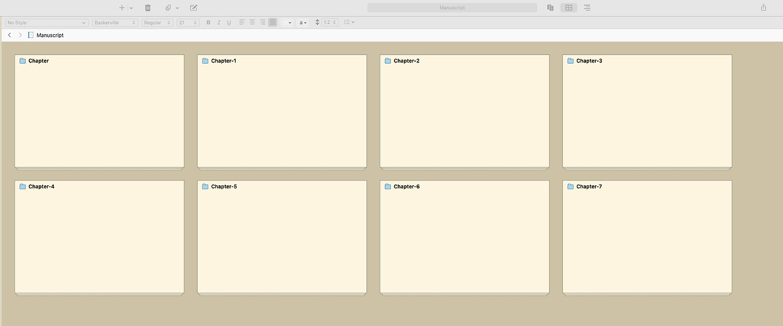The image size is (783, 326).
Task: Click the trash icon in the toolbar
Action: tap(147, 8)
